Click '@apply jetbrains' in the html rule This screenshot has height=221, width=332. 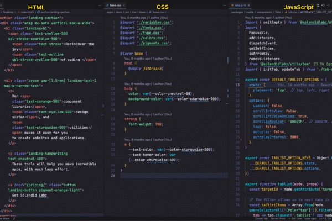point(146,69)
